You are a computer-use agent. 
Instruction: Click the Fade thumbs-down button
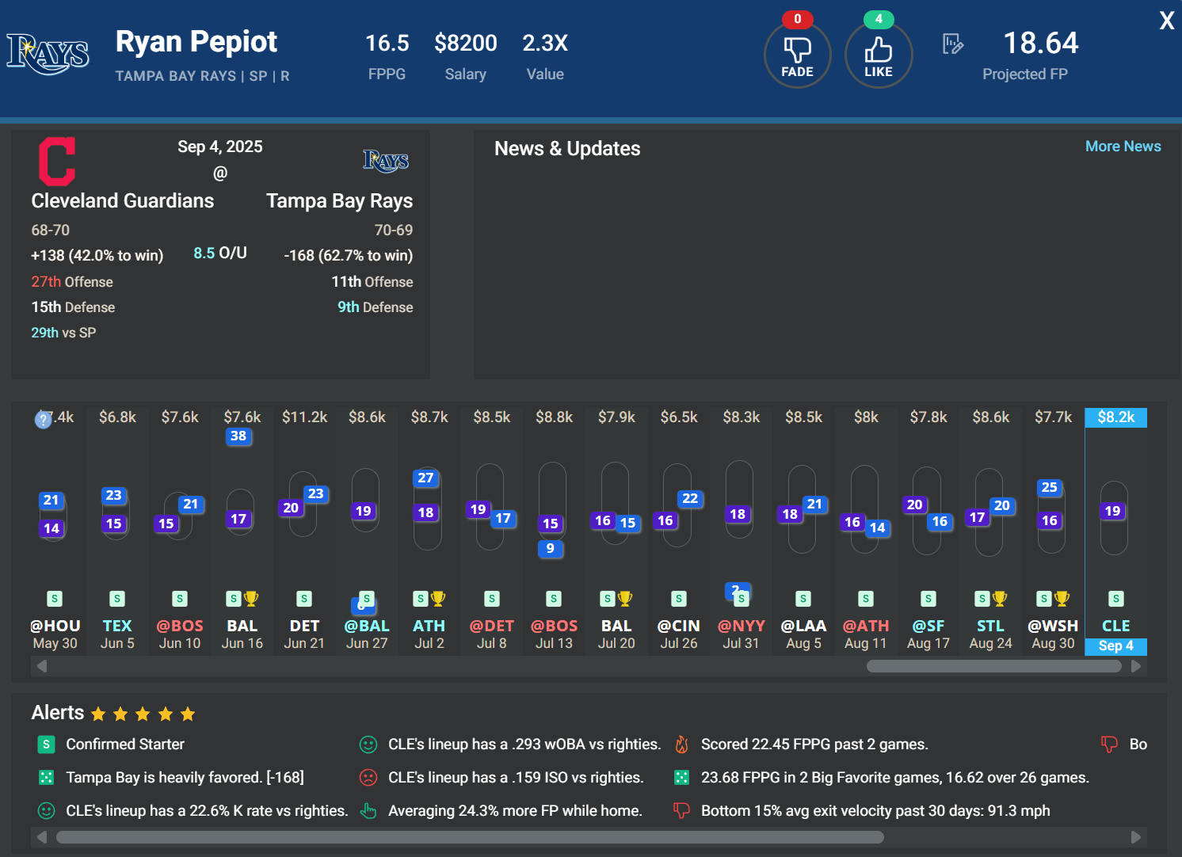[797, 55]
